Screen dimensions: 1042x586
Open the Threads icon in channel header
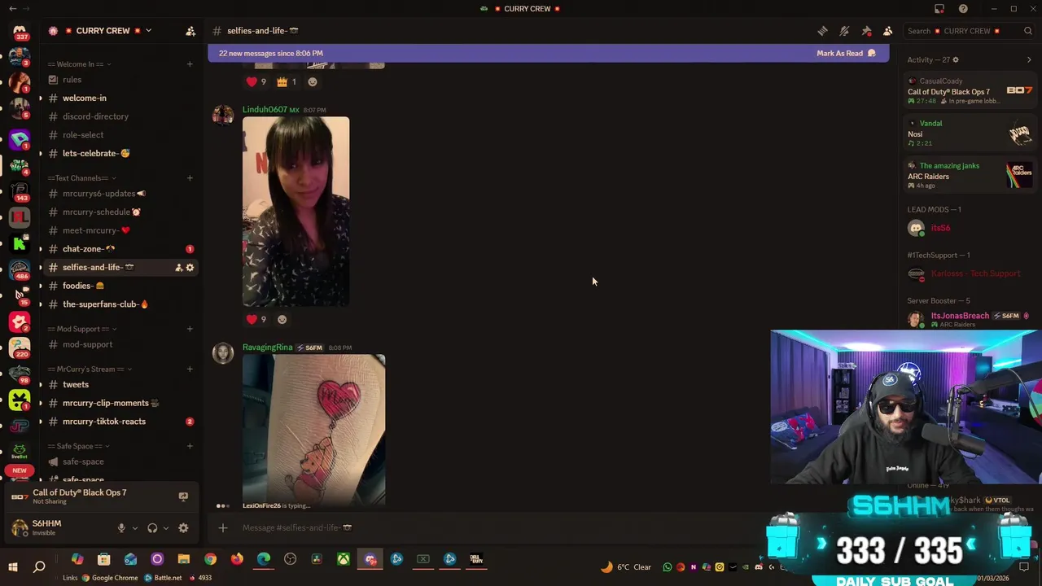point(822,31)
